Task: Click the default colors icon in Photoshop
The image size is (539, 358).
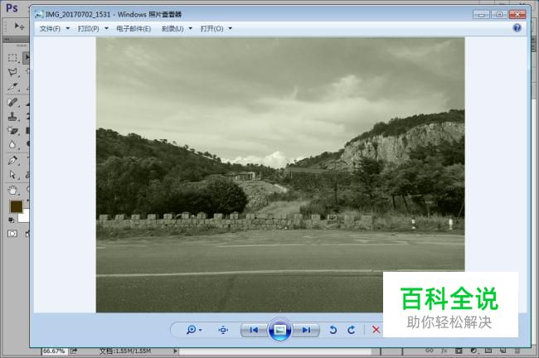Action: tap(12, 220)
